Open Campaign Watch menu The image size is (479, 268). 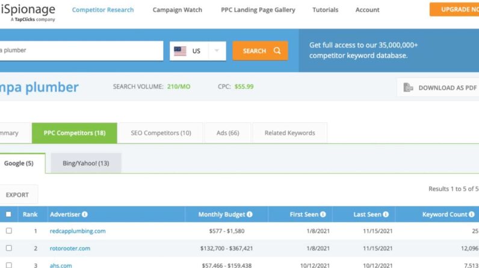click(177, 10)
